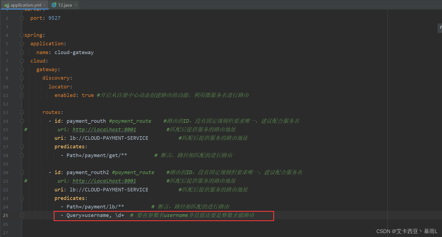442x237 pixels.
Task: Click the id value payment_routh2 on line 20
Action: (x=88, y=172)
